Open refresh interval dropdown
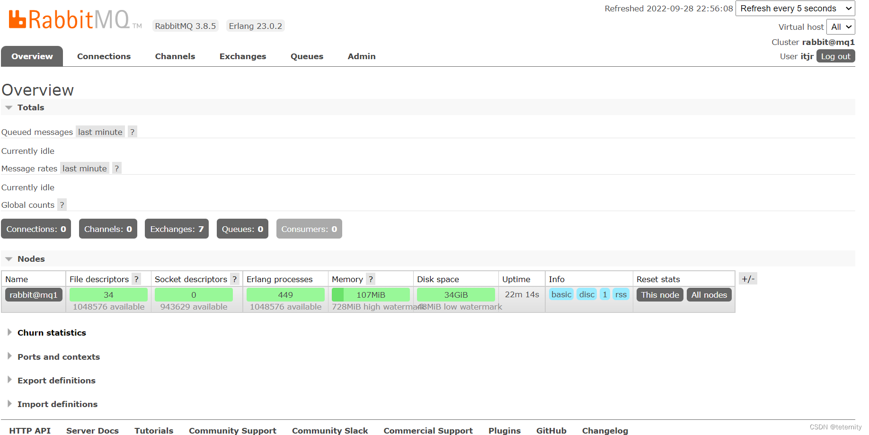 (x=795, y=9)
